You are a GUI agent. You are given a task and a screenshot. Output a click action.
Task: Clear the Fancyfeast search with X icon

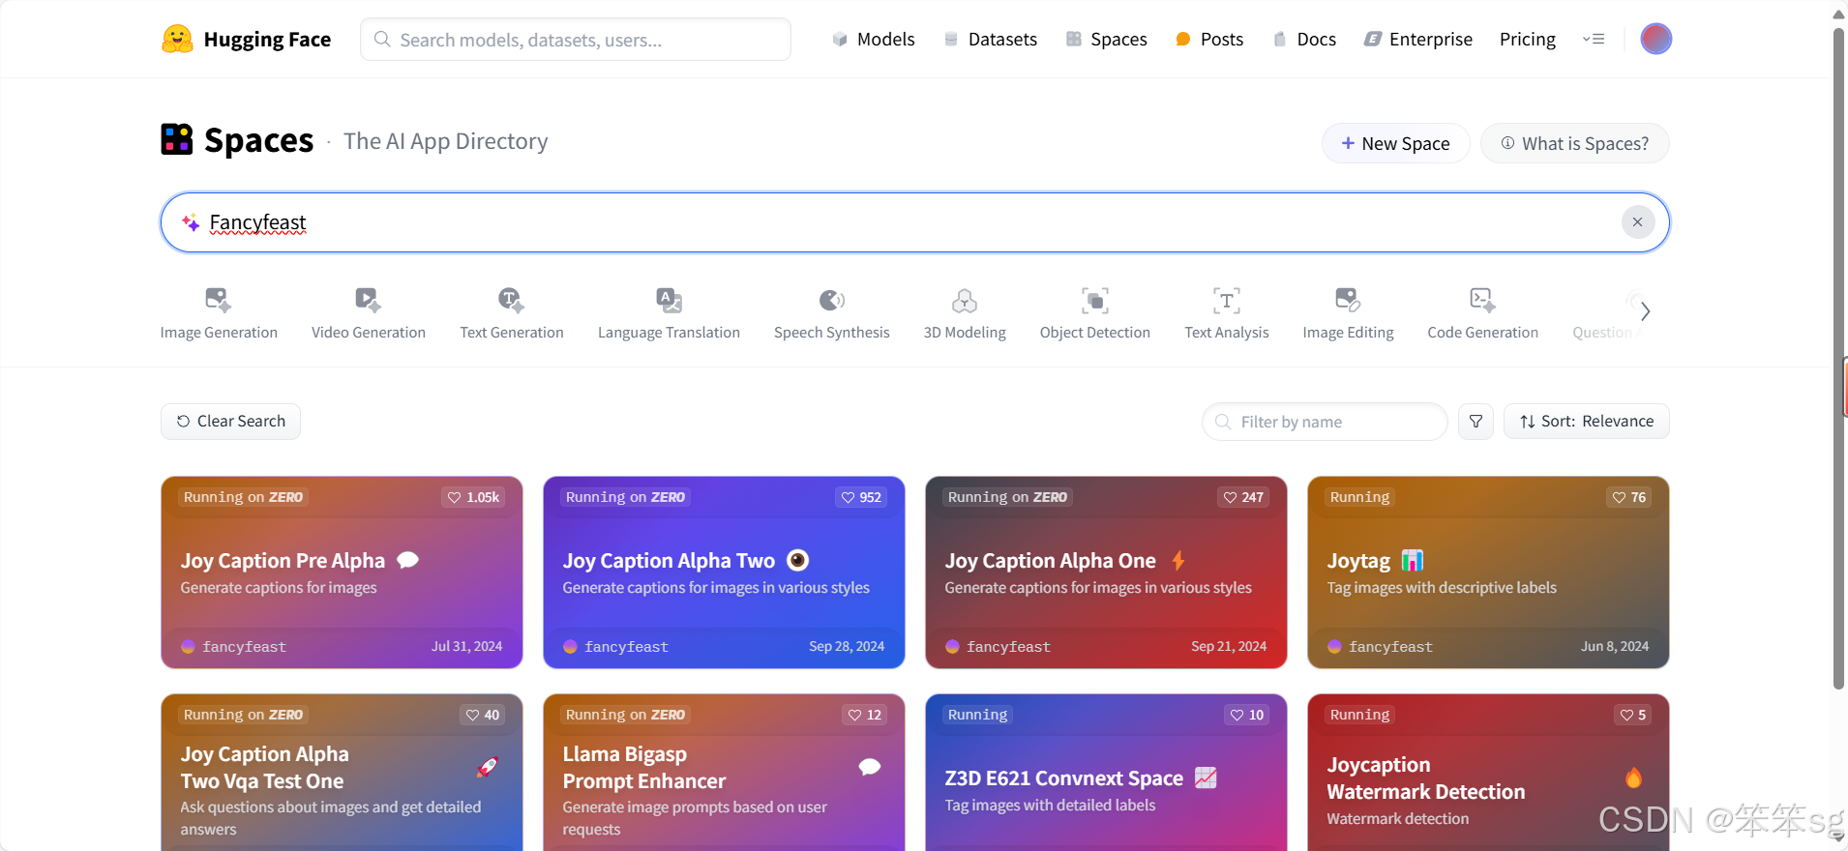click(x=1637, y=222)
